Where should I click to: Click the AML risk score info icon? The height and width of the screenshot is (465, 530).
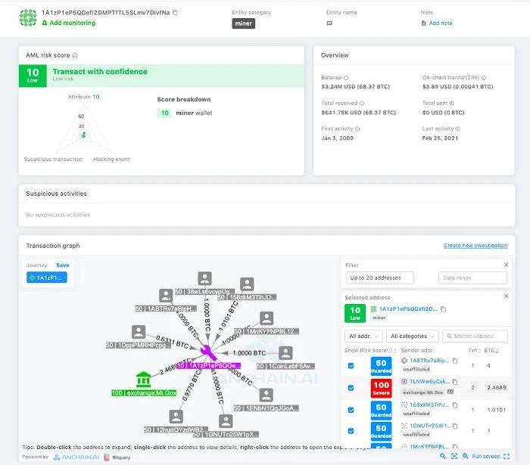pyautogui.click(x=75, y=55)
